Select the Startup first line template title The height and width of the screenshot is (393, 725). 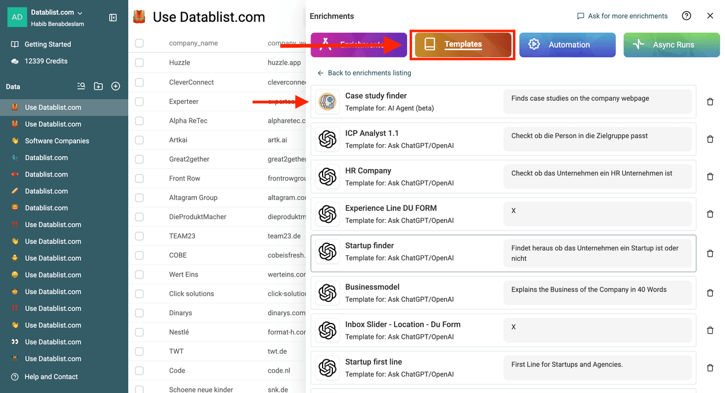point(373,362)
